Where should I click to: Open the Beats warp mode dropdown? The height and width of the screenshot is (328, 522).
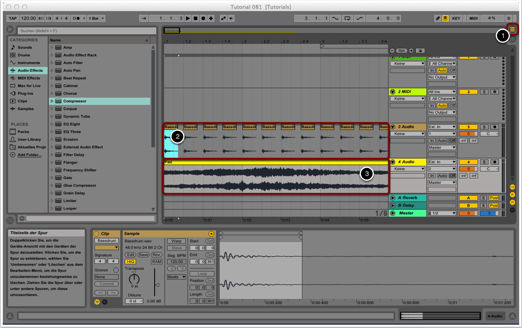[176, 277]
